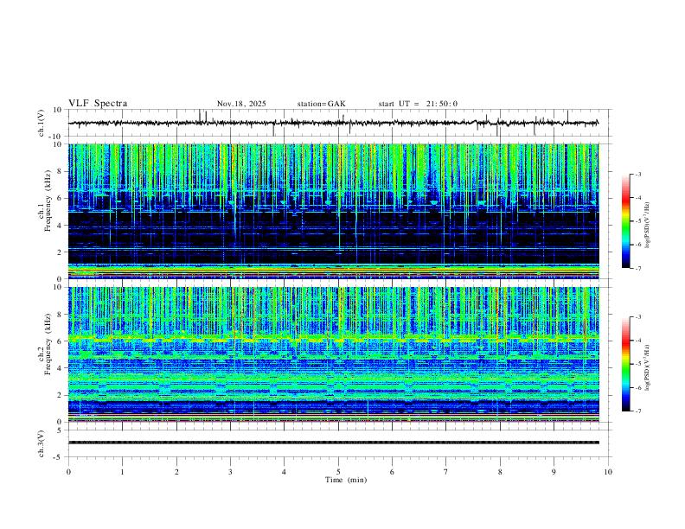
Task: Click the ch.2 color bar log(PSD) label
Action: (648, 367)
